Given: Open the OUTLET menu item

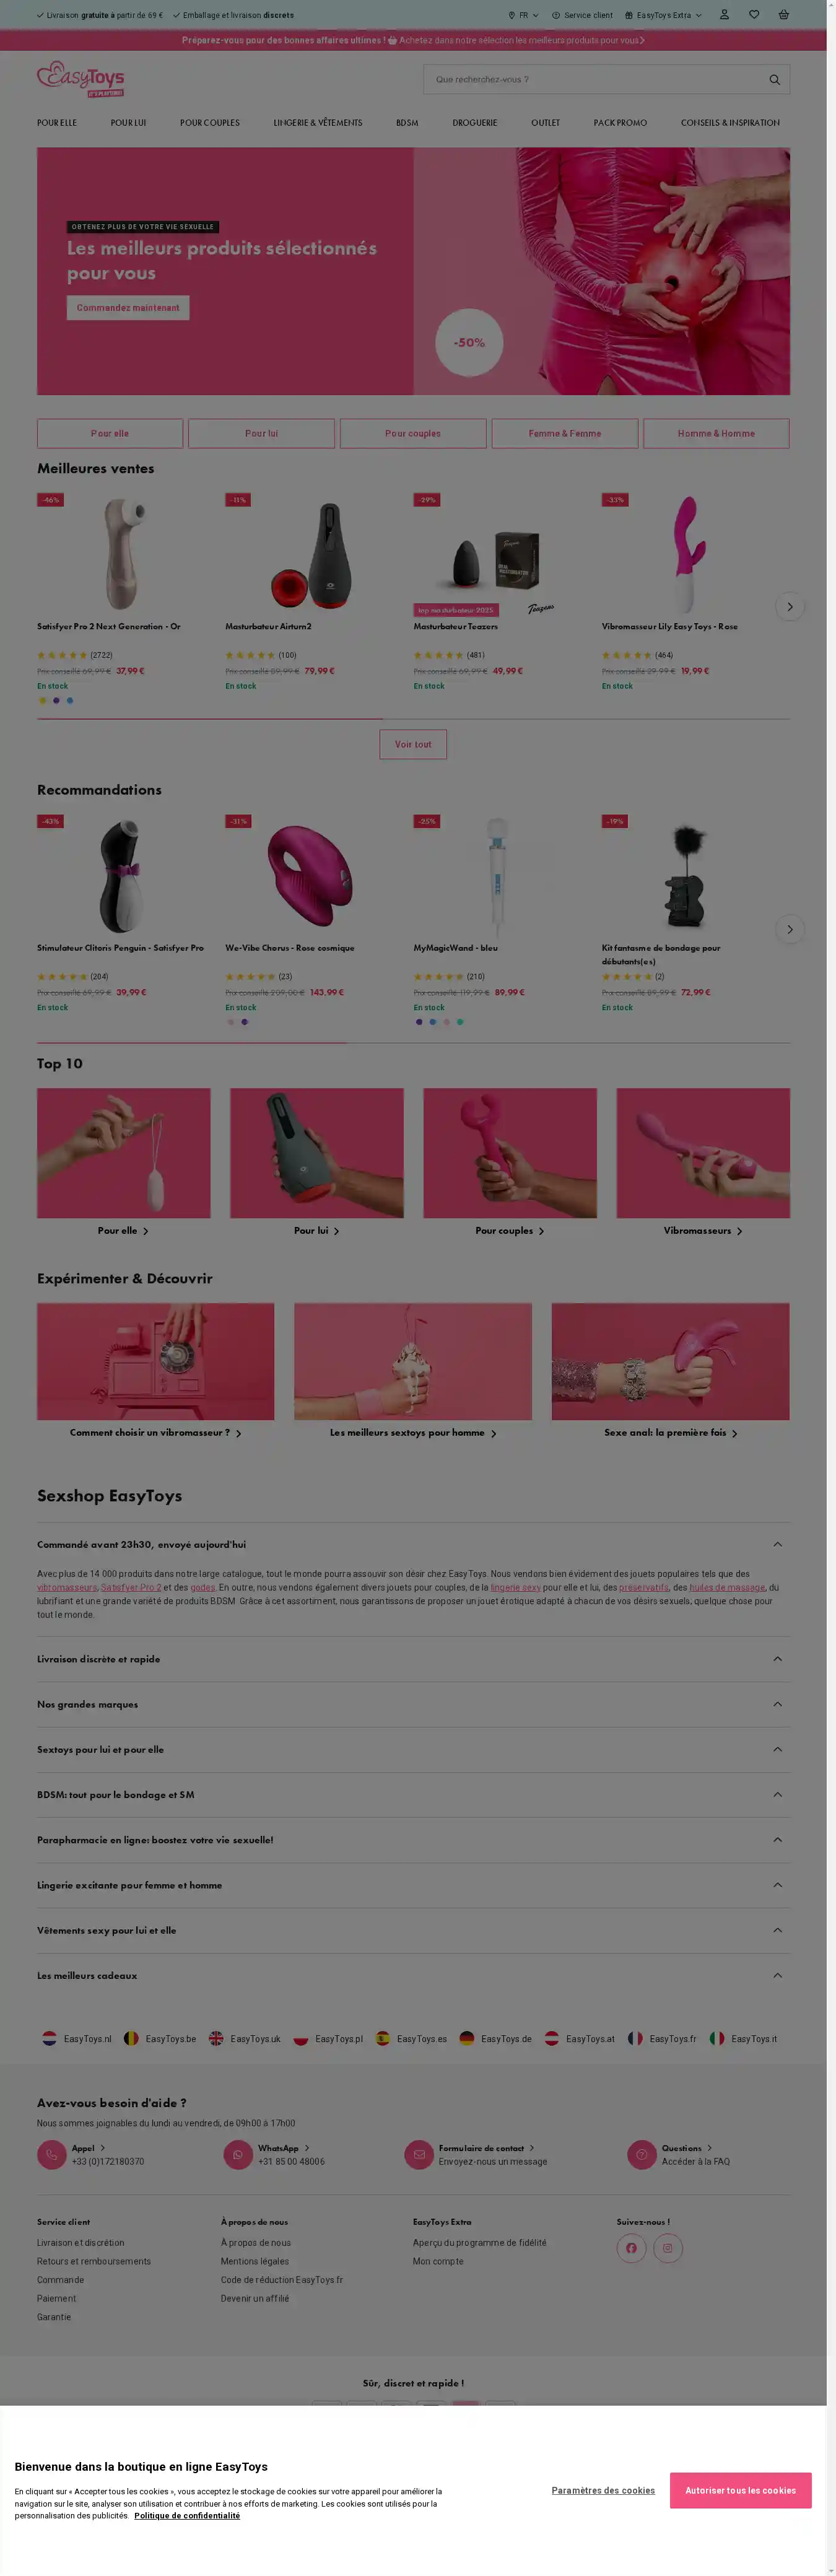Looking at the screenshot, I should pyautogui.click(x=545, y=123).
